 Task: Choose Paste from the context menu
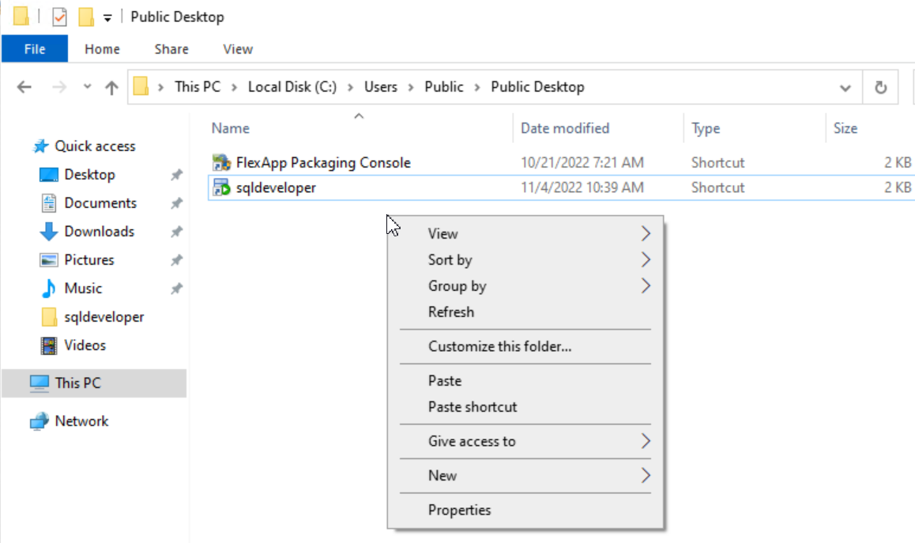point(525,381)
